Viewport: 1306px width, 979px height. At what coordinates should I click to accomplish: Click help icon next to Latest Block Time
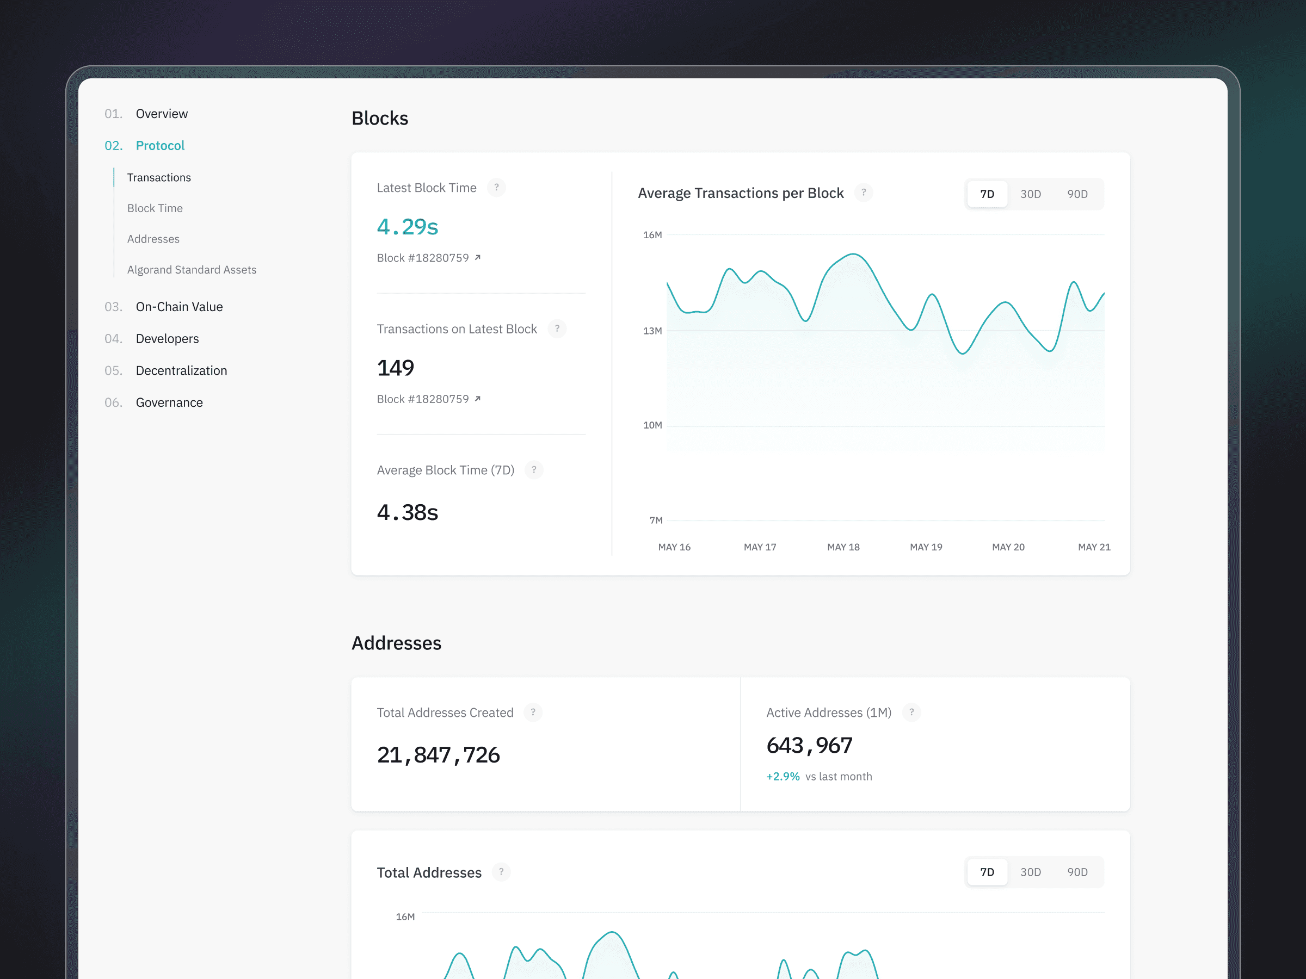496,188
